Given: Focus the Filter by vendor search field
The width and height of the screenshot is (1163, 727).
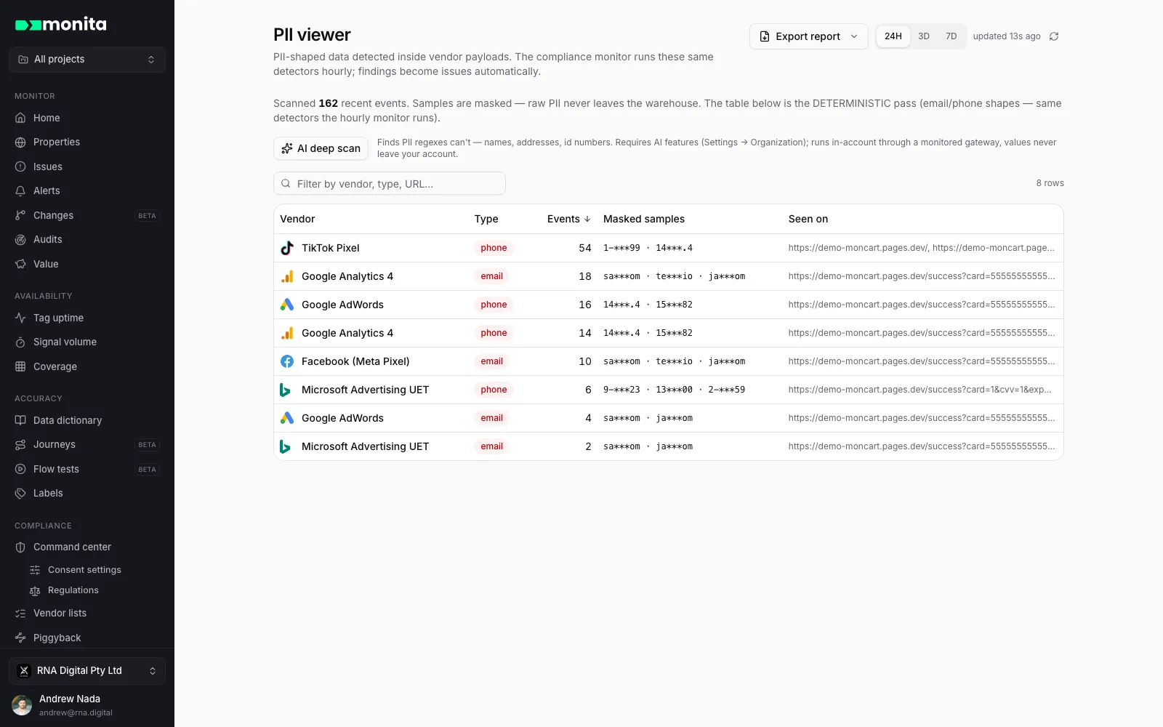Looking at the screenshot, I should click(x=390, y=183).
